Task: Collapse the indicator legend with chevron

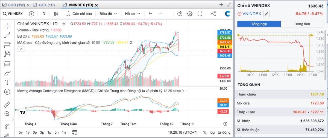Action: (21, 49)
